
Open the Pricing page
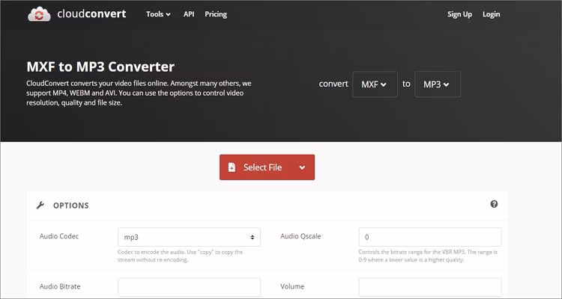click(x=216, y=14)
